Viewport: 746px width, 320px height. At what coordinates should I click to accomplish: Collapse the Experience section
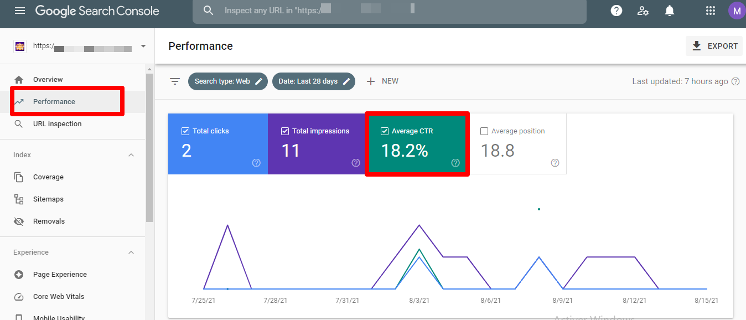pyautogui.click(x=131, y=252)
